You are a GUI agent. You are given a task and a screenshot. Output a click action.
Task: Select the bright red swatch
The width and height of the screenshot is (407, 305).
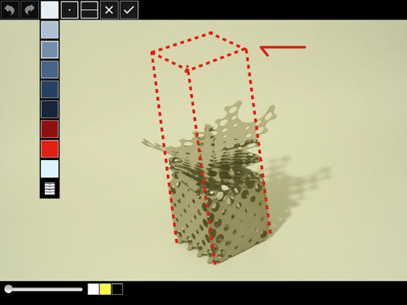(49, 149)
